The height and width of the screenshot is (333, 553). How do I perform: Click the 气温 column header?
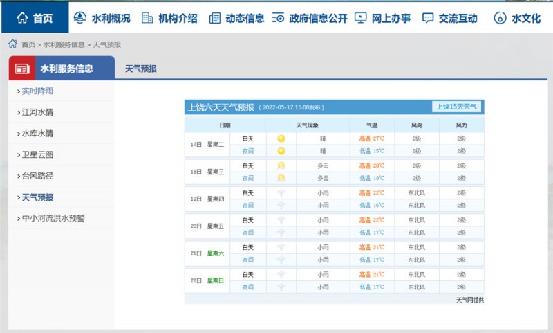[x=372, y=125]
